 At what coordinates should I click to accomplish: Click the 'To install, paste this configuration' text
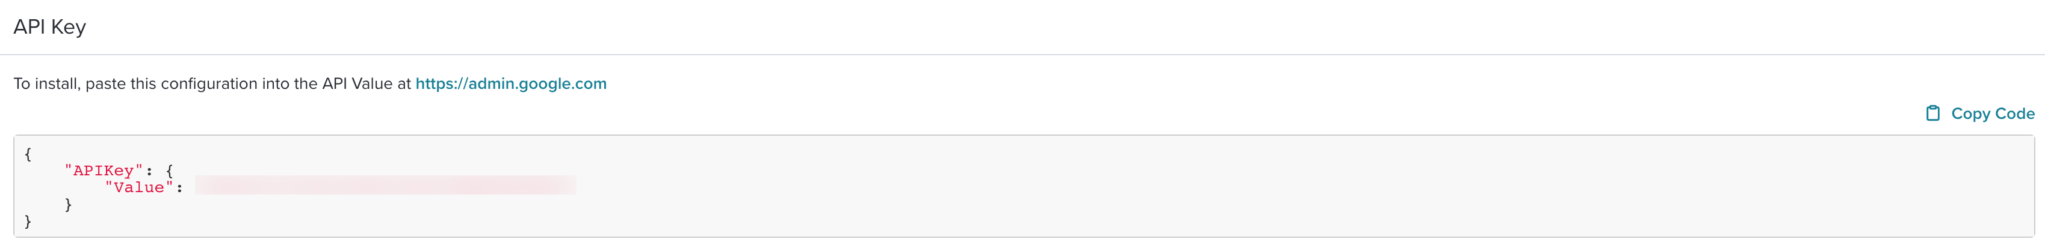(x=135, y=84)
